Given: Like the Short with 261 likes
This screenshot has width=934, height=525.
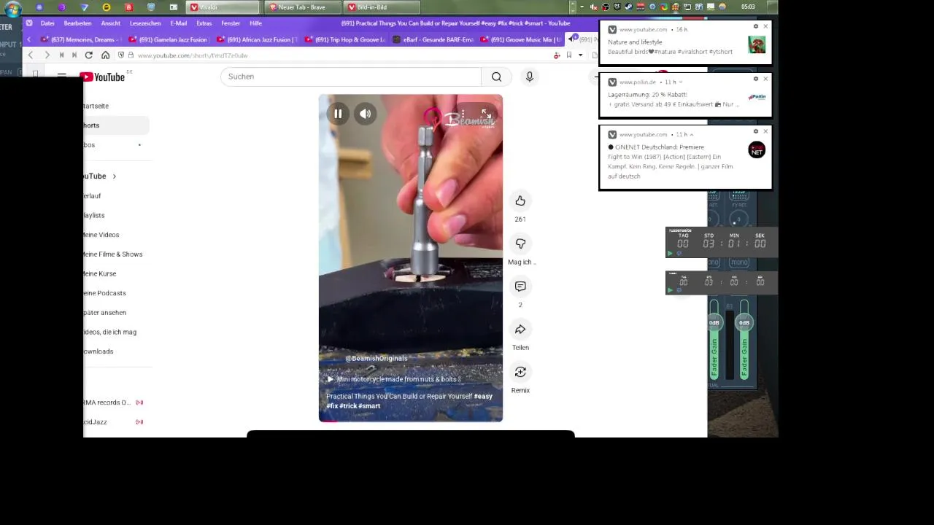Looking at the screenshot, I should point(520,201).
